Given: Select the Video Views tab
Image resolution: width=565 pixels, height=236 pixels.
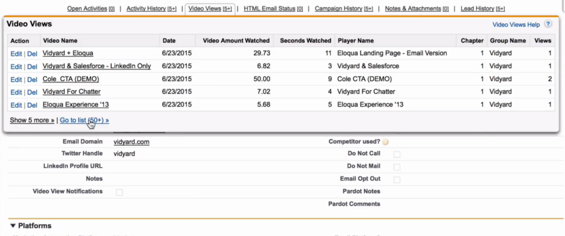Looking at the screenshot, I should (210, 8).
